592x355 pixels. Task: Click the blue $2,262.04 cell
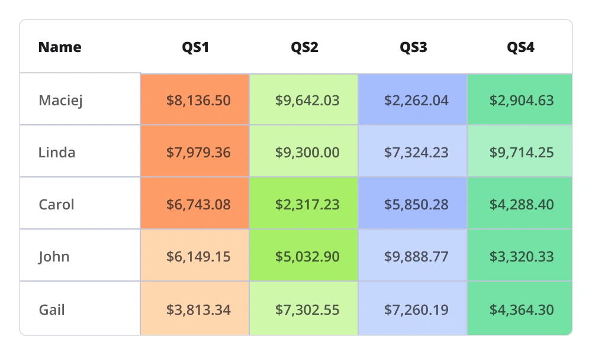point(416,100)
